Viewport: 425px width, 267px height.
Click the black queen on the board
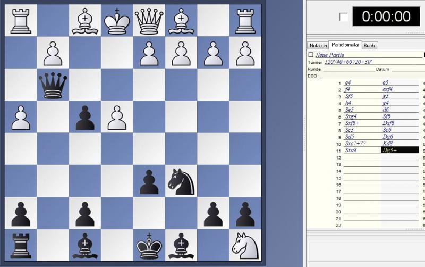[x=53, y=85]
